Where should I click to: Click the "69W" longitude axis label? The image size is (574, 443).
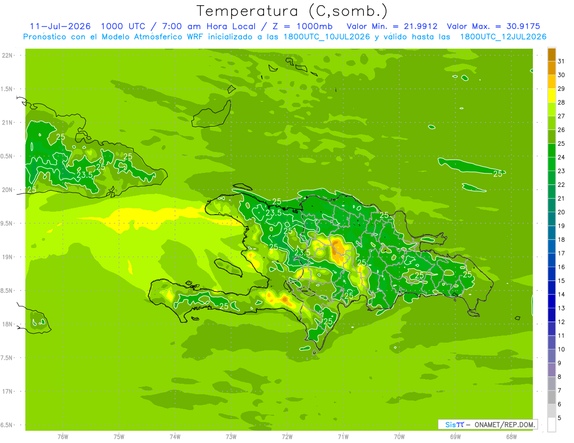tap(455, 437)
